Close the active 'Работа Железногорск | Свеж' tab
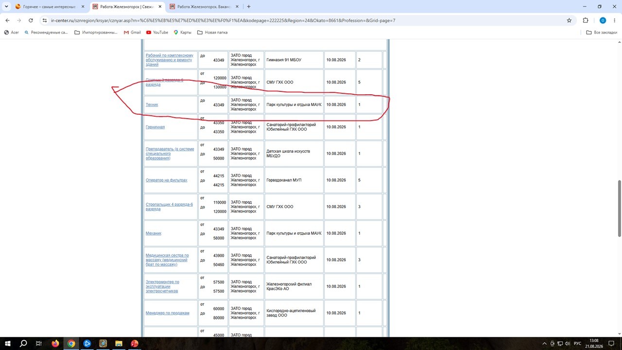This screenshot has height=350, width=622. (160, 7)
